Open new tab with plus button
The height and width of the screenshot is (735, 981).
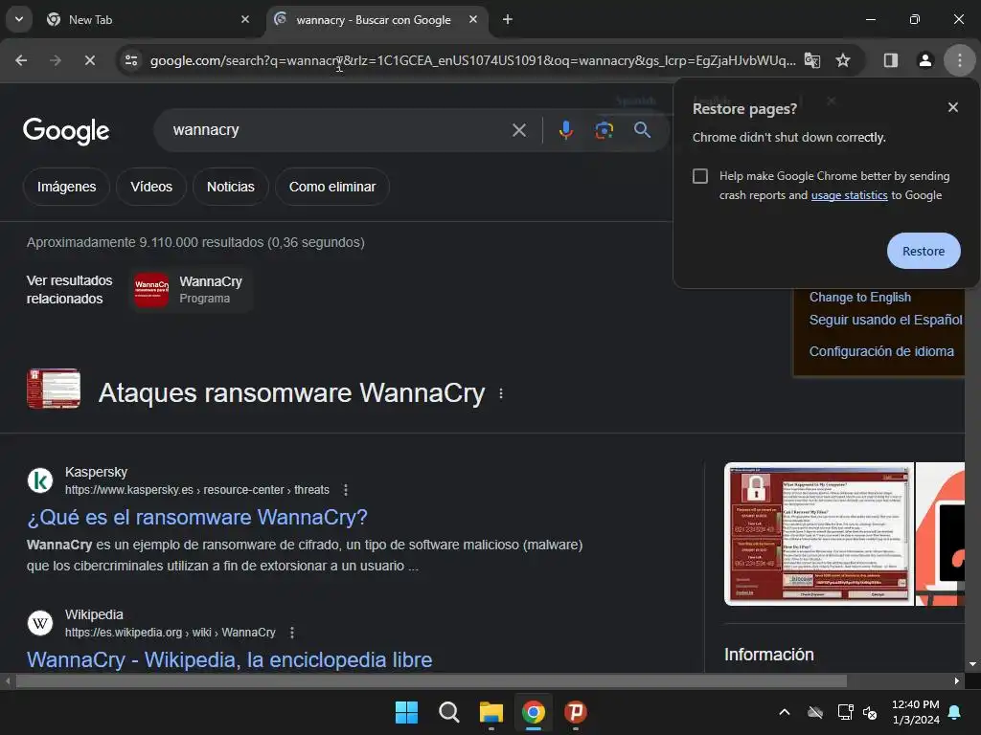(508, 19)
